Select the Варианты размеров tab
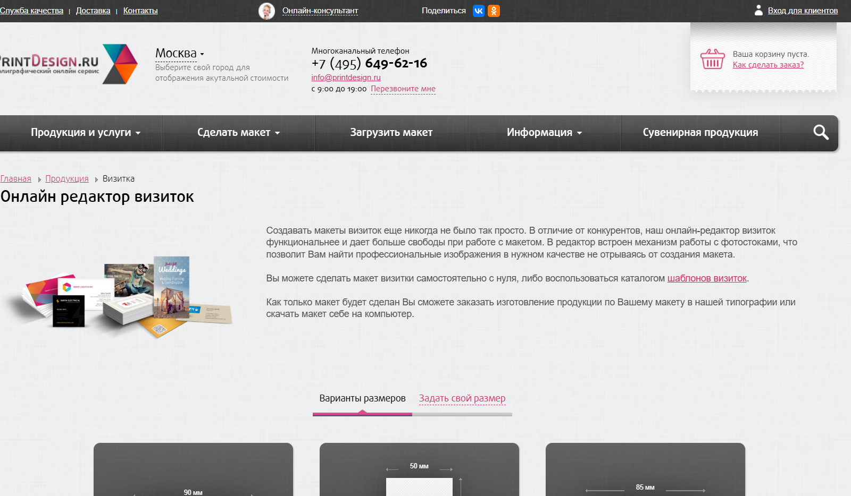This screenshot has width=851, height=496. coord(362,398)
